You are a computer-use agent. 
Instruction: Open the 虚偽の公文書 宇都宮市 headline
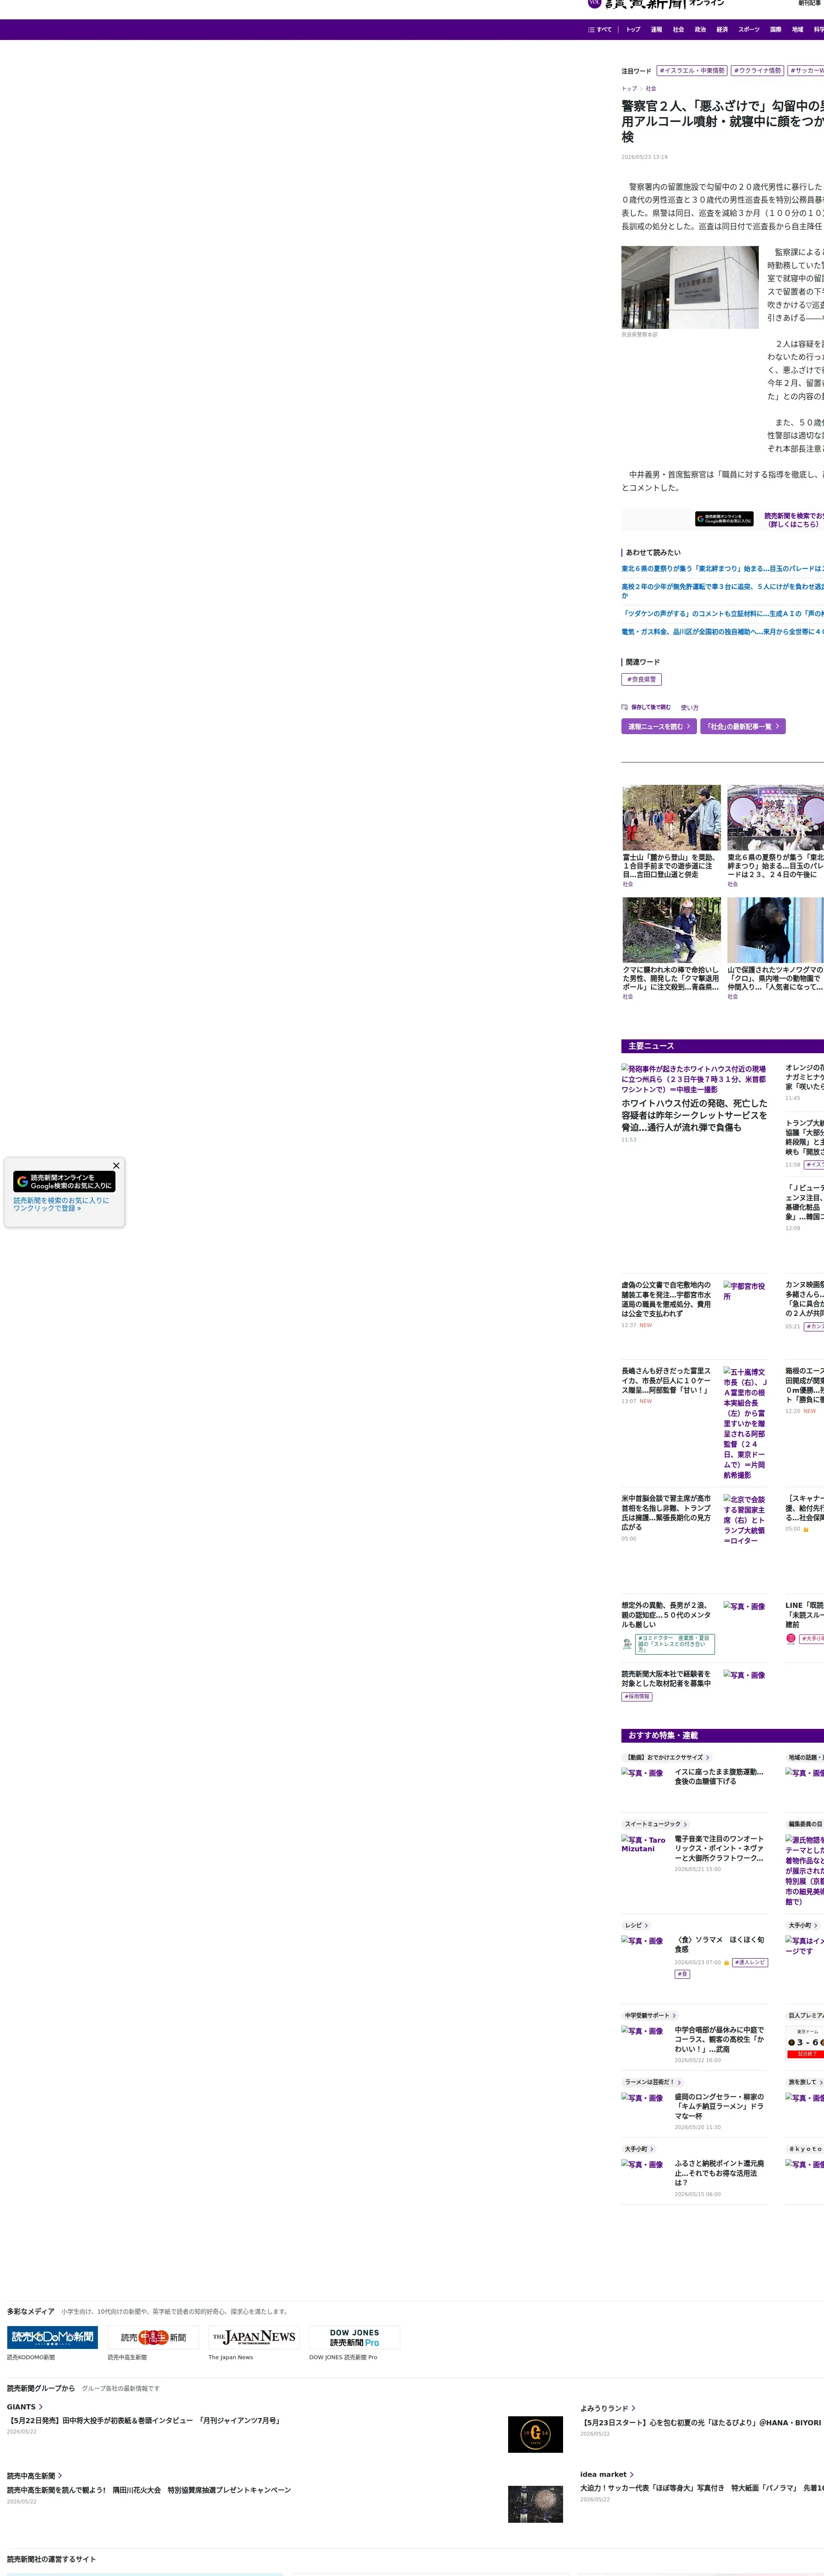(x=666, y=1300)
